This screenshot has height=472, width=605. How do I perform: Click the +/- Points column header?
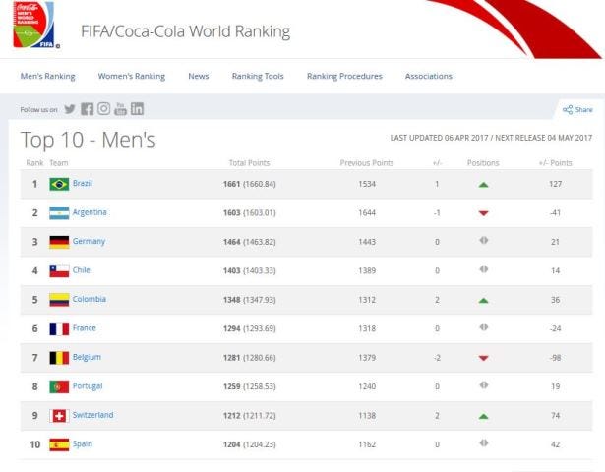(x=555, y=162)
